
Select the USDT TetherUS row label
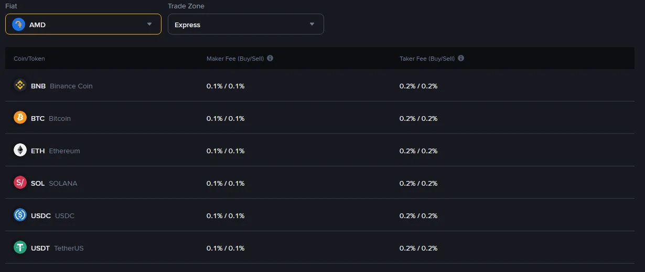coord(57,248)
